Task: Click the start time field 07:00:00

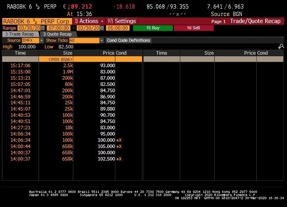Action: 58,28
